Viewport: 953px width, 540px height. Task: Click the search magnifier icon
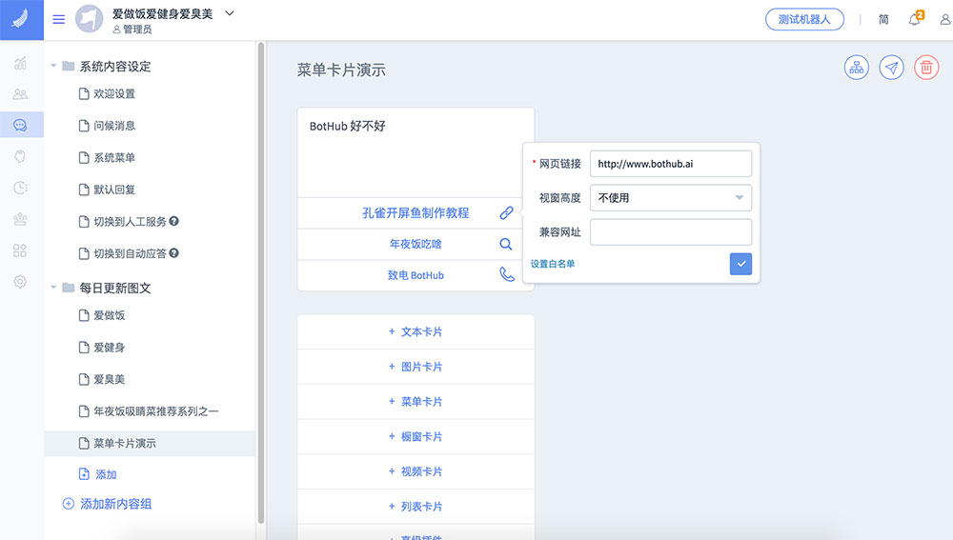[506, 244]
